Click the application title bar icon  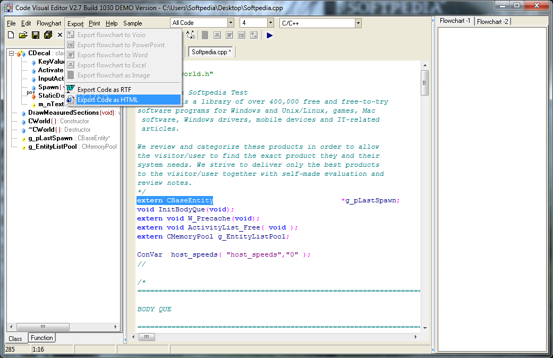(8, 7)
